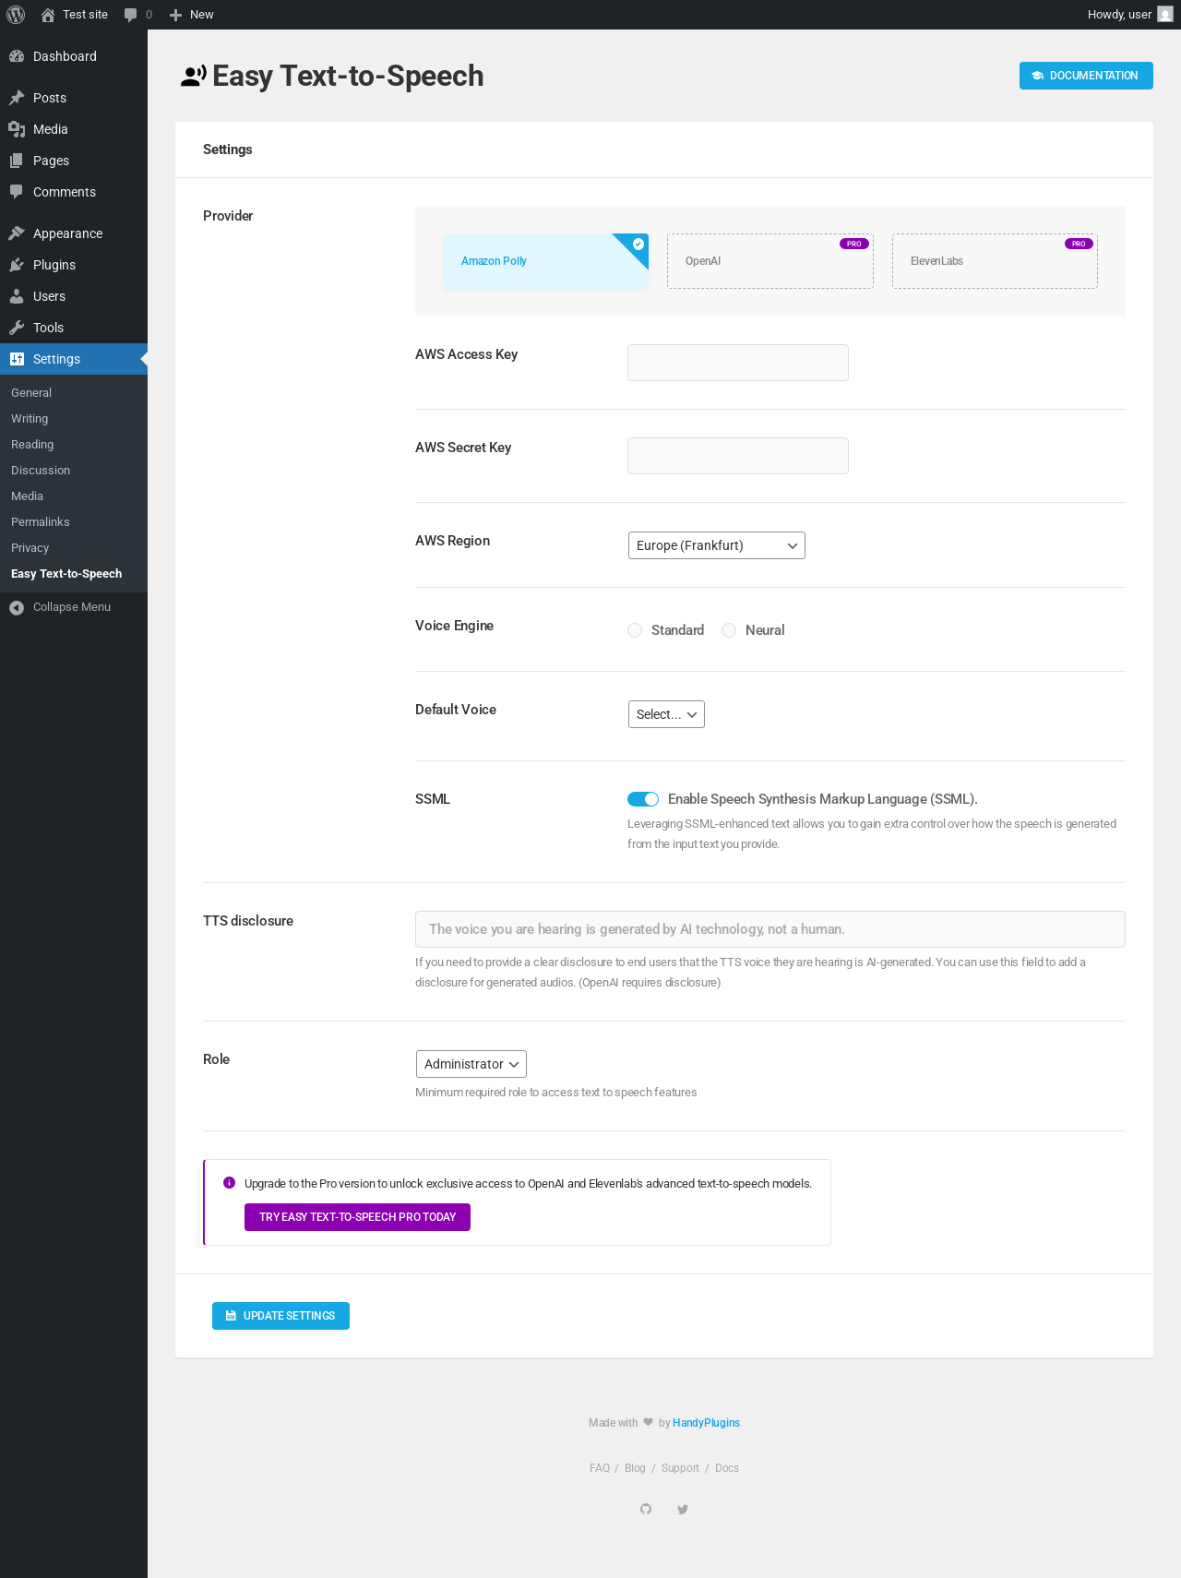Select the Neural voice engine radio
The image size is (1181, 1578).
[729, 630]
